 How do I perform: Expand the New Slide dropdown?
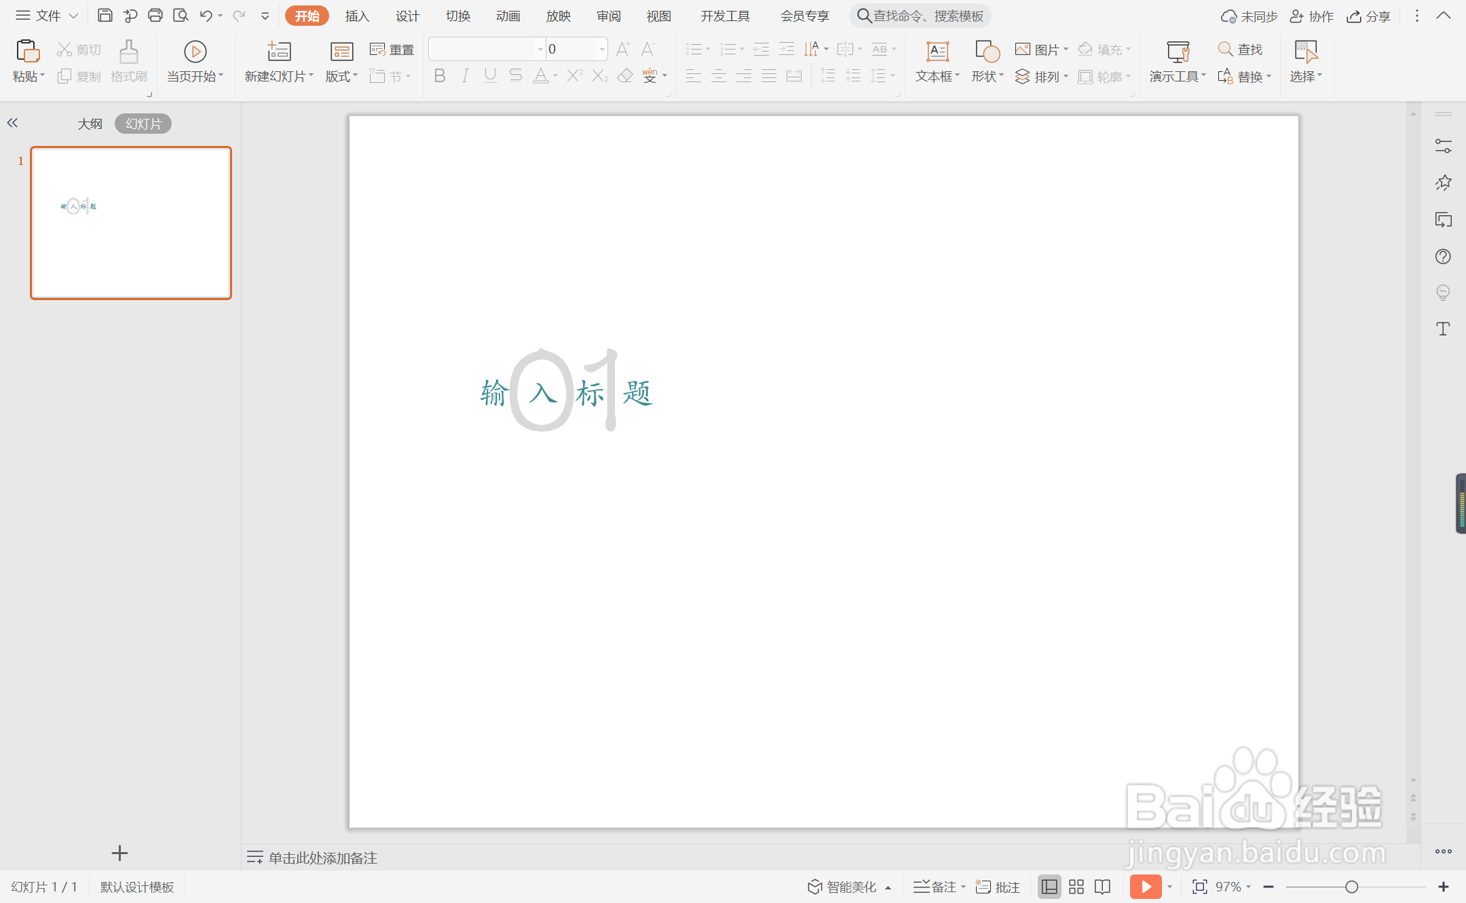pos(311,77)
